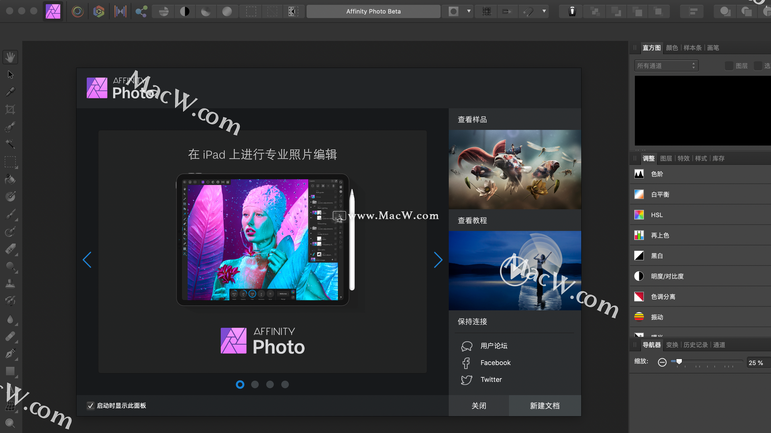Switch to the 直方图 tab
This screenshot has width=771, height=433.
(x=652, y=48)
